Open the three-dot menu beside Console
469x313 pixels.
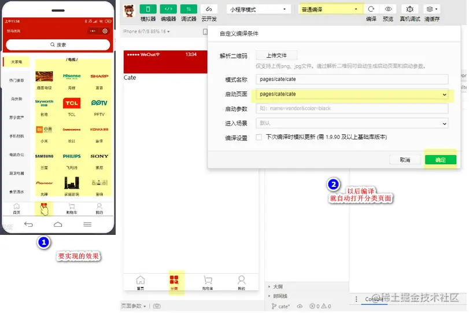pyautogui.click(x=356, y=299)
